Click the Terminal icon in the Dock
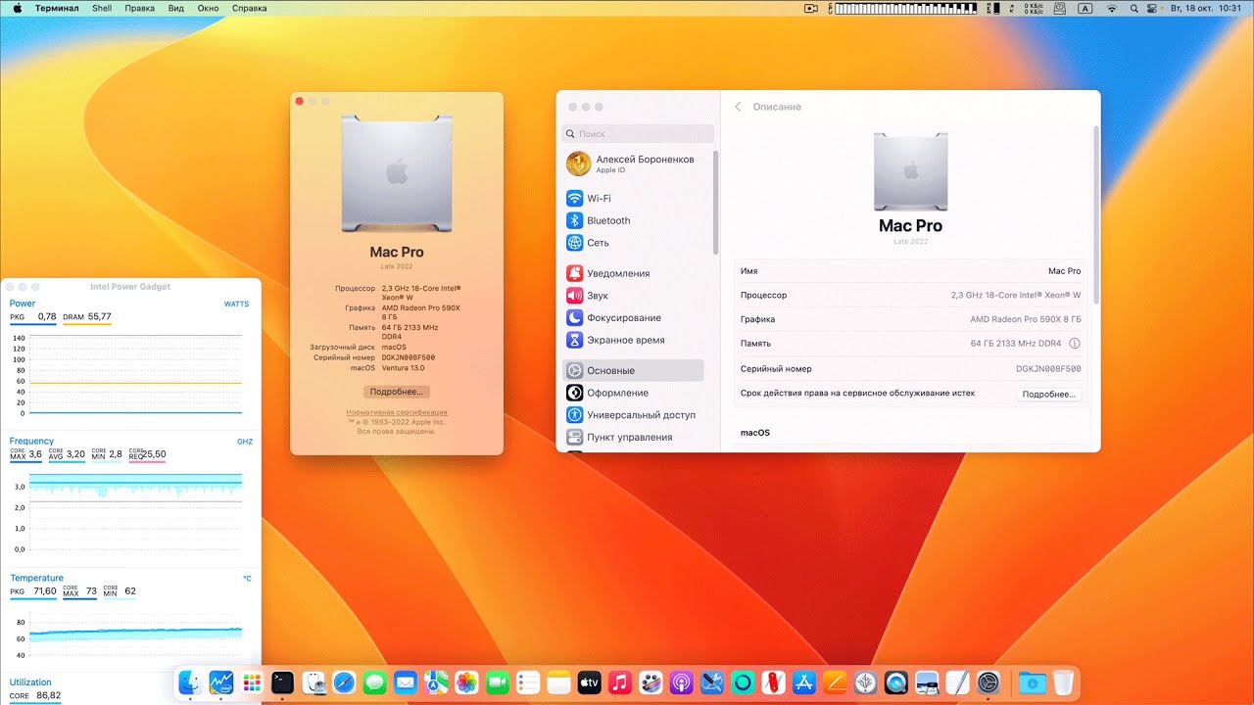 point(282,682)
